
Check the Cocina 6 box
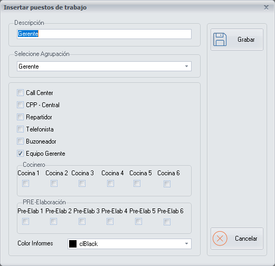[x=167, y=184]
